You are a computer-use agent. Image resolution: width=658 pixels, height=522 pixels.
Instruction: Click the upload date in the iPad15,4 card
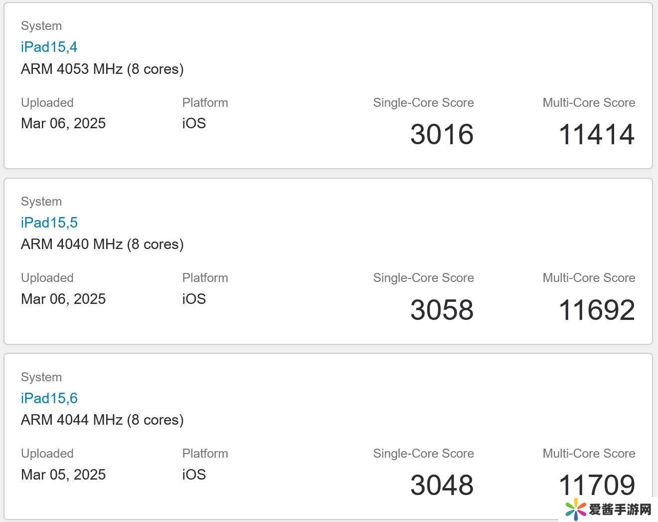click(x=63, y=123)
